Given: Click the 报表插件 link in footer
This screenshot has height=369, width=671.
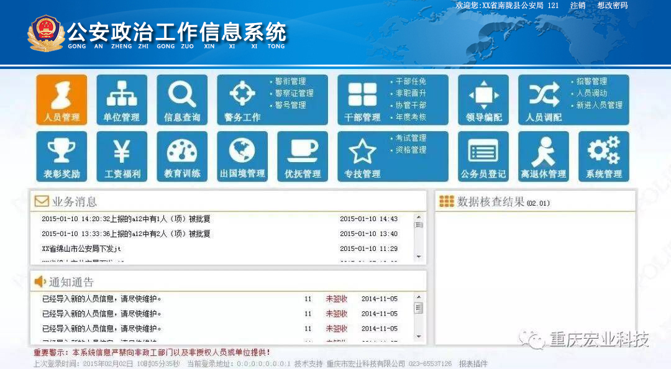Looking at the screenshot, I should [473, 363].
